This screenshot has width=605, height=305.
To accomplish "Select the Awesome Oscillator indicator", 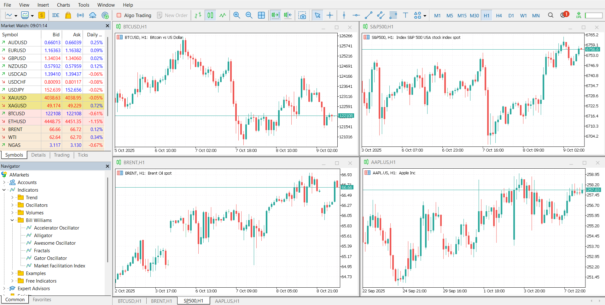I will pyautogui.click(x=55, y=243).
